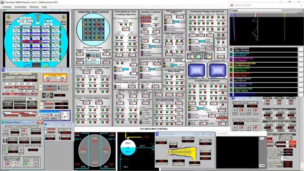The image size is (304, 171).
Task: Click the first toolbox icon under Fill Enable
Action: tap(190, 56)
